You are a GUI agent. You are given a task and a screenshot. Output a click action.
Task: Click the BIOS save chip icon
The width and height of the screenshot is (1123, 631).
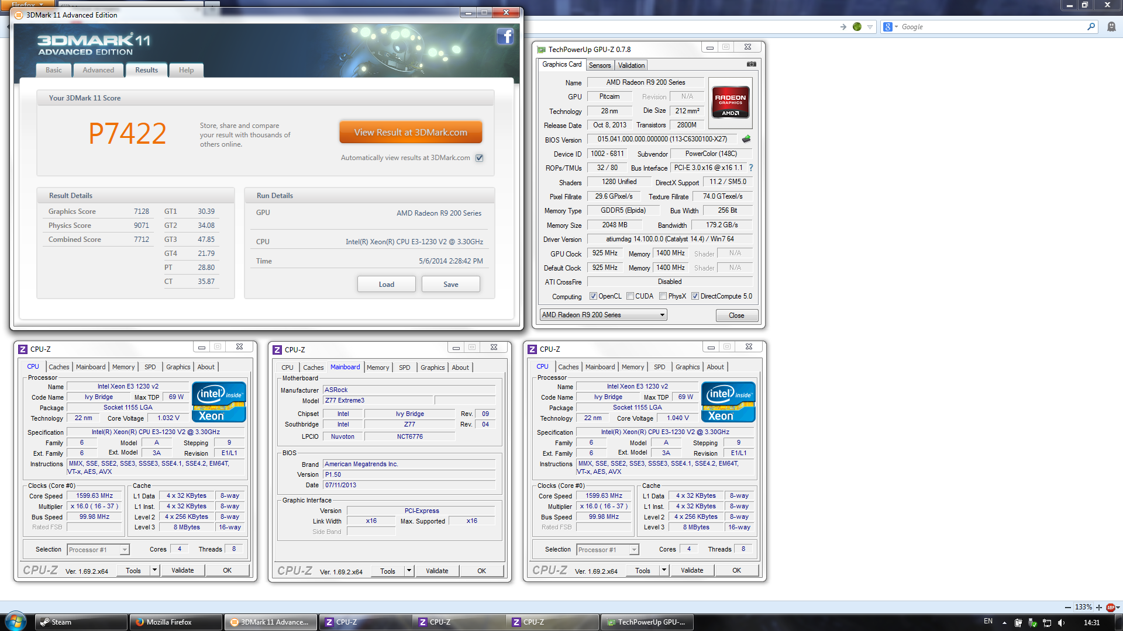tap(746, 139)
